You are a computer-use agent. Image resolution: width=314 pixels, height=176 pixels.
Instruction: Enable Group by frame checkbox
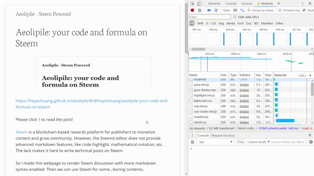(x=249, y=10)
